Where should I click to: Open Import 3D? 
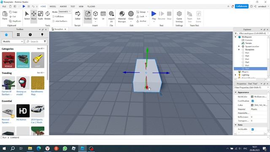click(111, 16)
